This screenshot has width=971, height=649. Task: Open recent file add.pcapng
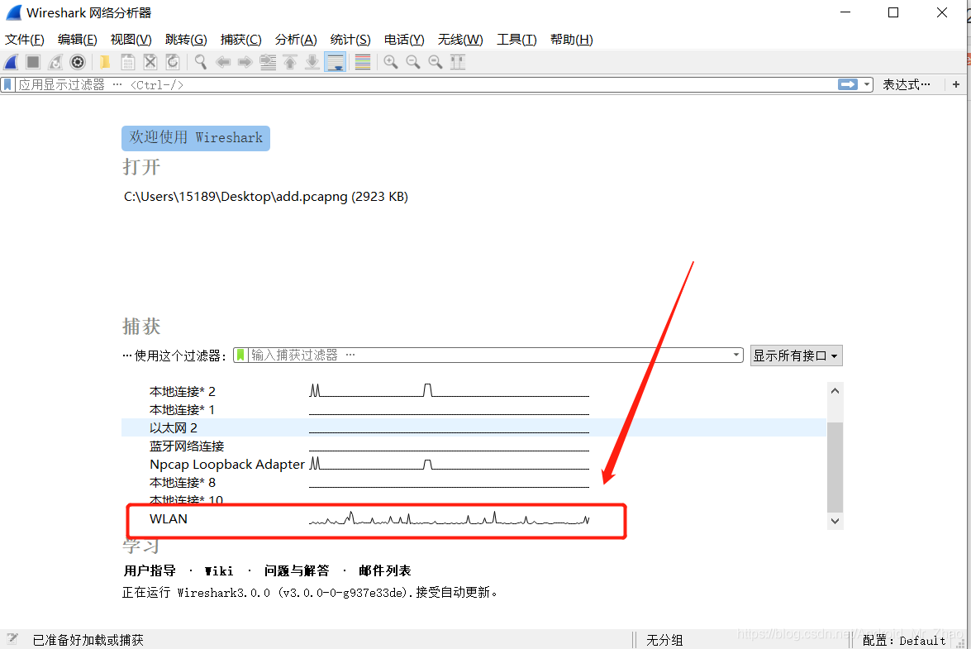[265, 196]
